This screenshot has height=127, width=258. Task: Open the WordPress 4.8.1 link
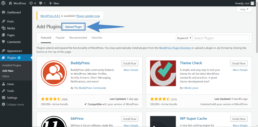coord(50,16)
